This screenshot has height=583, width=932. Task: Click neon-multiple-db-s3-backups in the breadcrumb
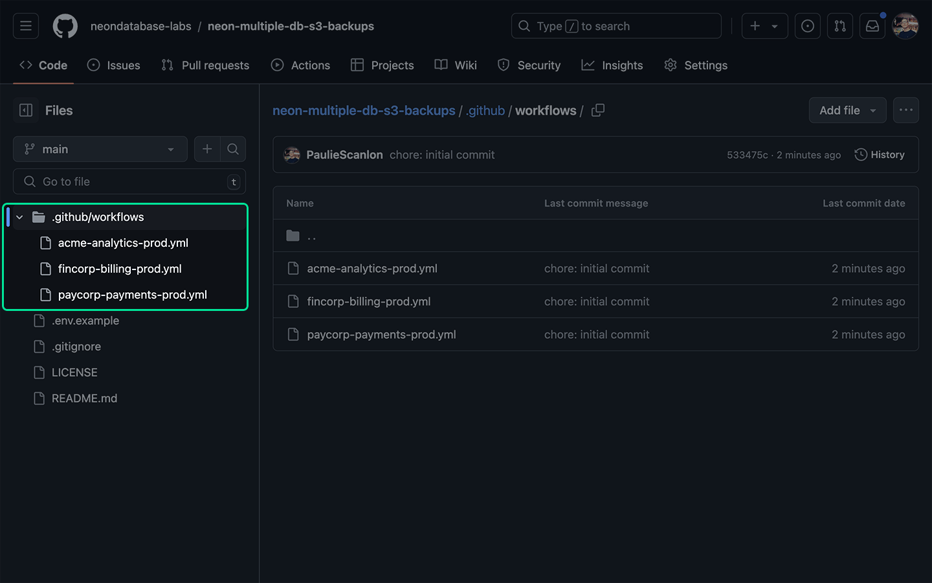364,110
